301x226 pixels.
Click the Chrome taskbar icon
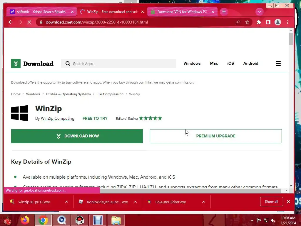click(43, 220)
